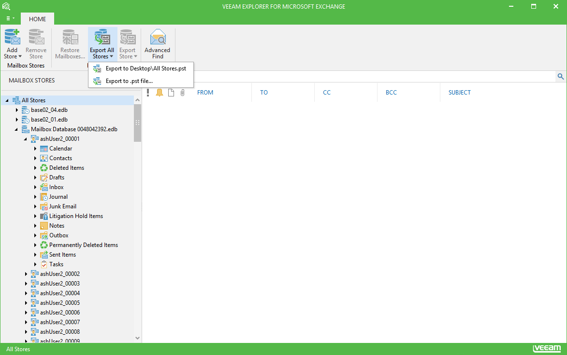Click the Calendar folder icon
Screen dimensions: 567x355
tap(44, 149)
